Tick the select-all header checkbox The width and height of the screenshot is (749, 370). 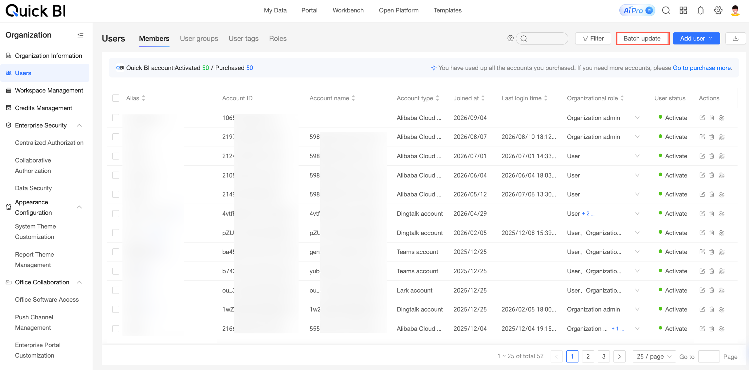tap(116, 98)
